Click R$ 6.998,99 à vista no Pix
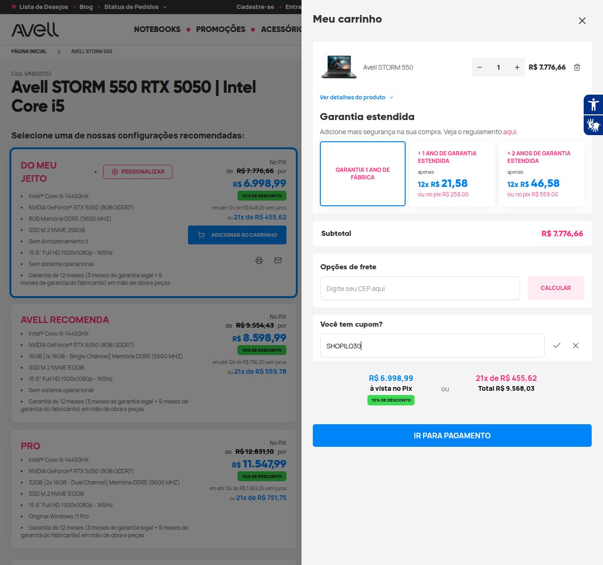The width and height of the screenshot is (603, 565). coord(391,378)
